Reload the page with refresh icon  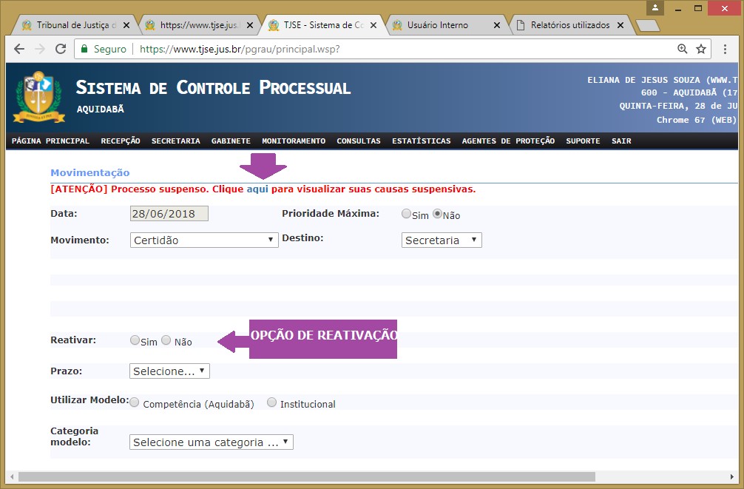(61, 49)
